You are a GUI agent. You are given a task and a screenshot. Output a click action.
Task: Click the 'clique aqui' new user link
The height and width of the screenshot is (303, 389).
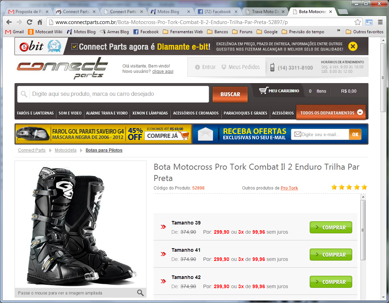pyautogui.click(x=163, y=71)
